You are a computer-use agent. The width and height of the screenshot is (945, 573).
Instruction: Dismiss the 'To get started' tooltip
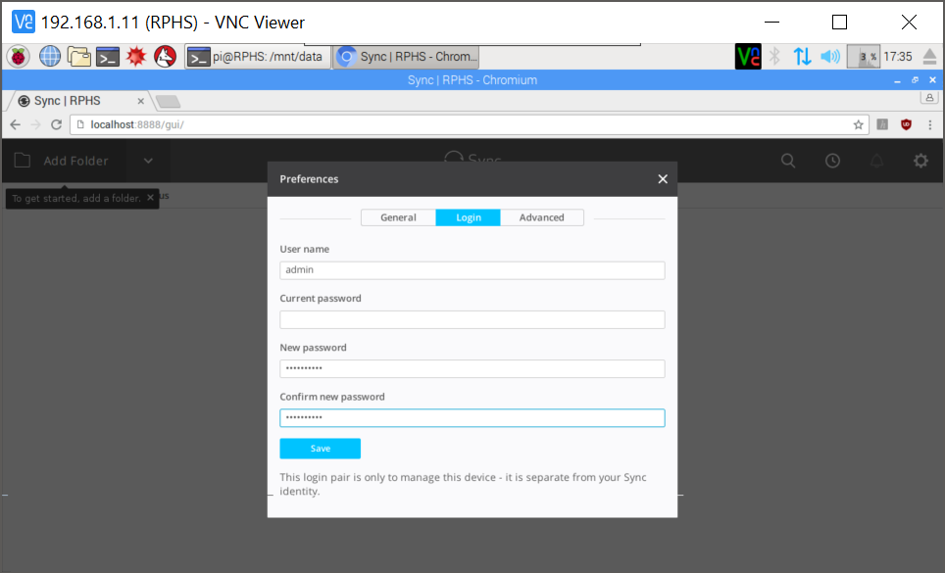(x=150, y=198)
